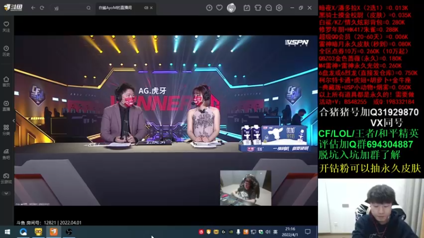Open settings with the hexagon gear icon
The width and height of the screenshot is (424, 238).
click(x=279, y=8)
